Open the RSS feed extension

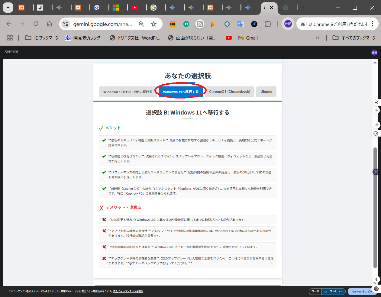click(x=200, y=24)
